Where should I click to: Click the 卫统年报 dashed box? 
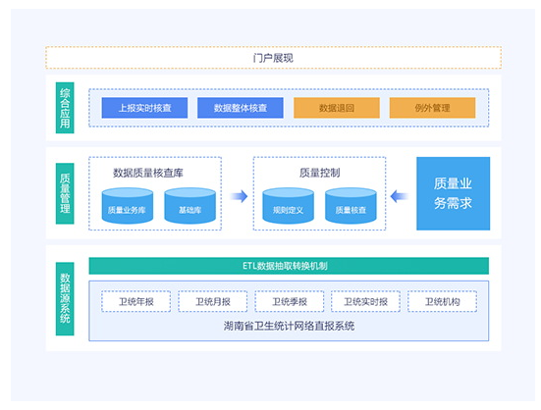[135, 301]
